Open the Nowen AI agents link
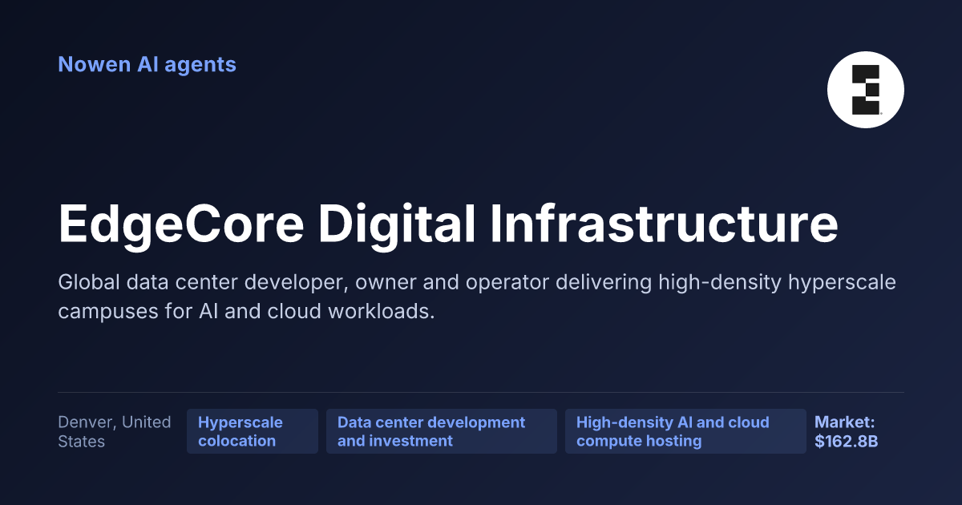 click(147, 64)
